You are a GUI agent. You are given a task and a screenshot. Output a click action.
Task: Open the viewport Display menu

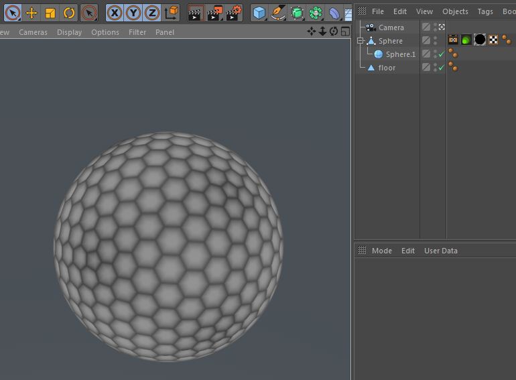click(69, 32)
